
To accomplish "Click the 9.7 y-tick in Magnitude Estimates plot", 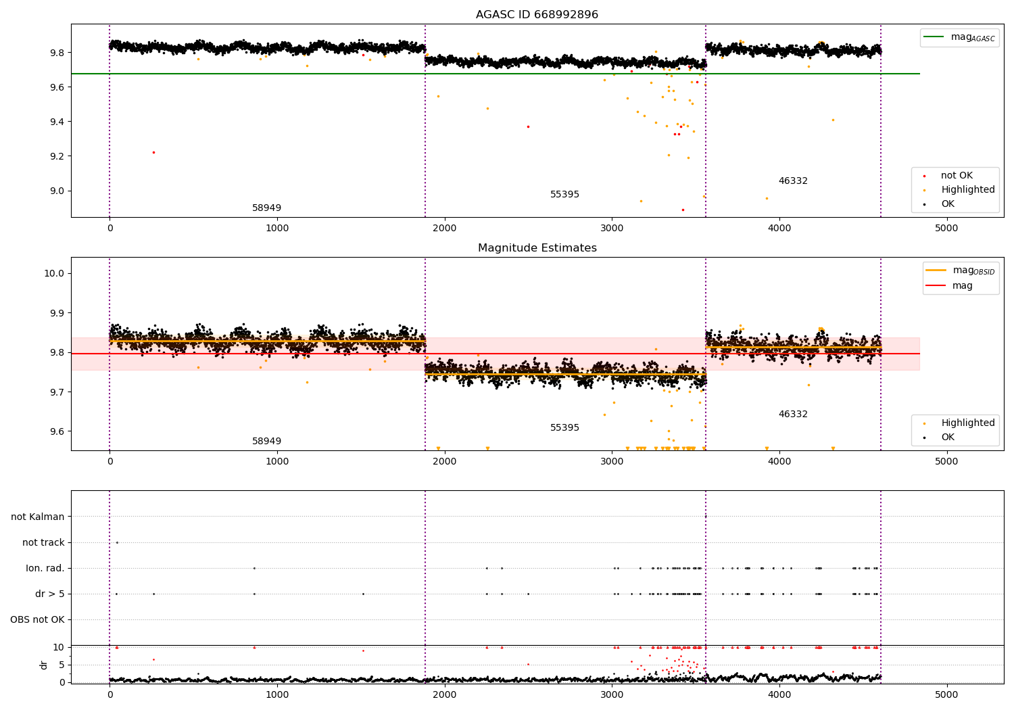I will coord(57,393).
